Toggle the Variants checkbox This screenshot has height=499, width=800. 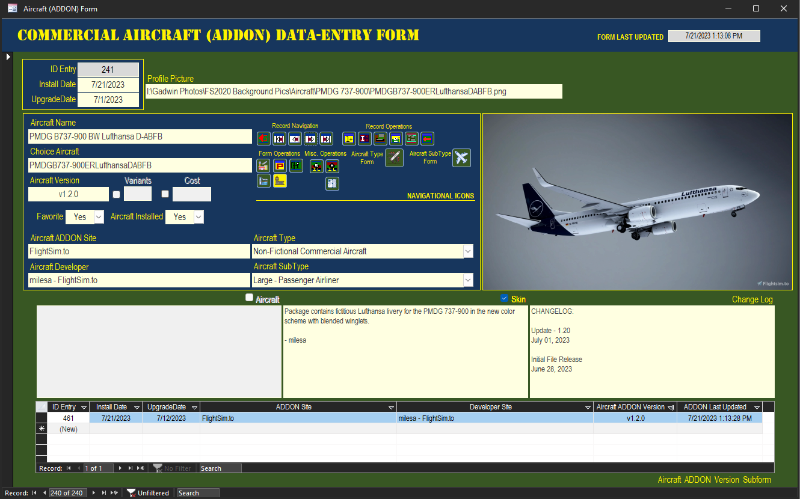(116, 194)
